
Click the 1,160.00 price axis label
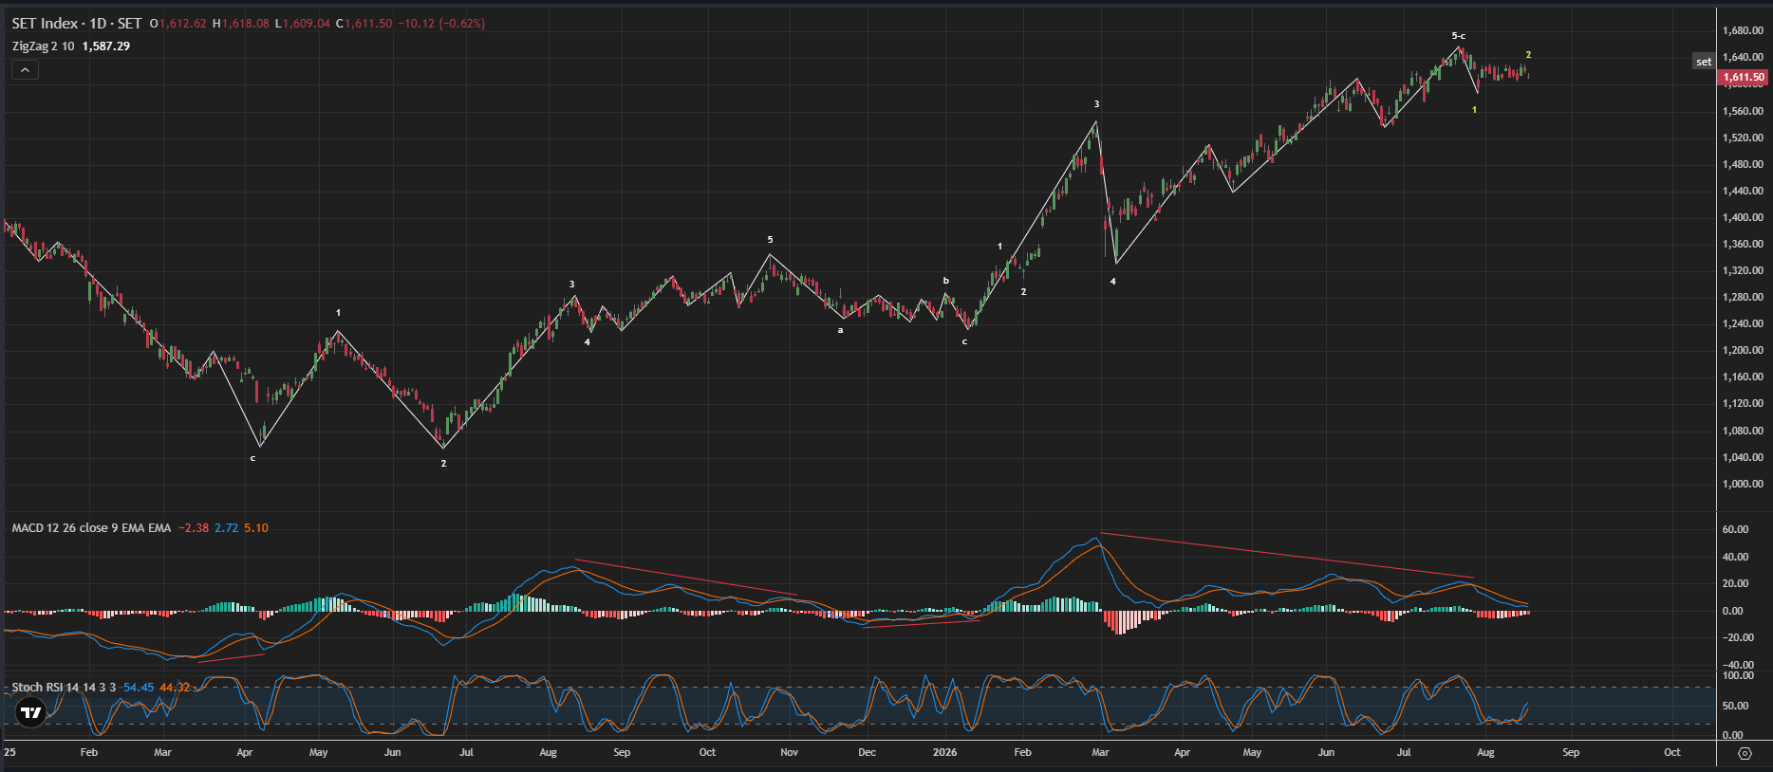coord(1743,377)
